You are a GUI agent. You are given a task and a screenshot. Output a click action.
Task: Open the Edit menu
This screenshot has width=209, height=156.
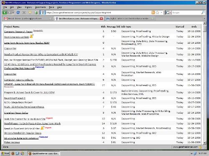click(x=12, y=7)
